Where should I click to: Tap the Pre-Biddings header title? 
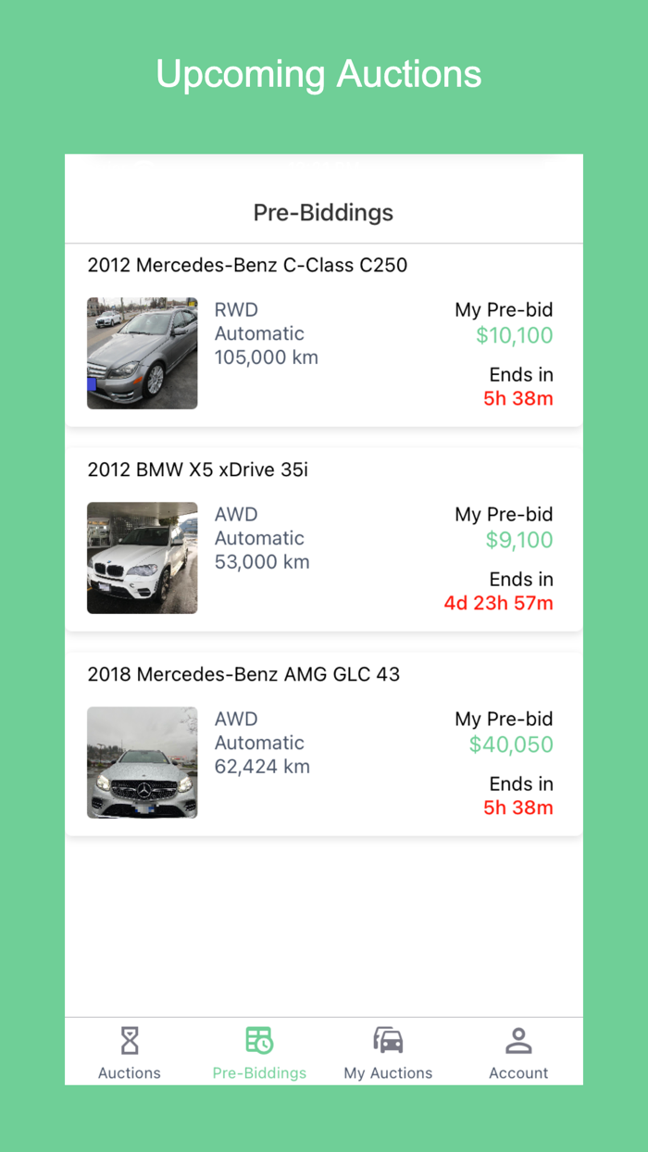[323, 212]
